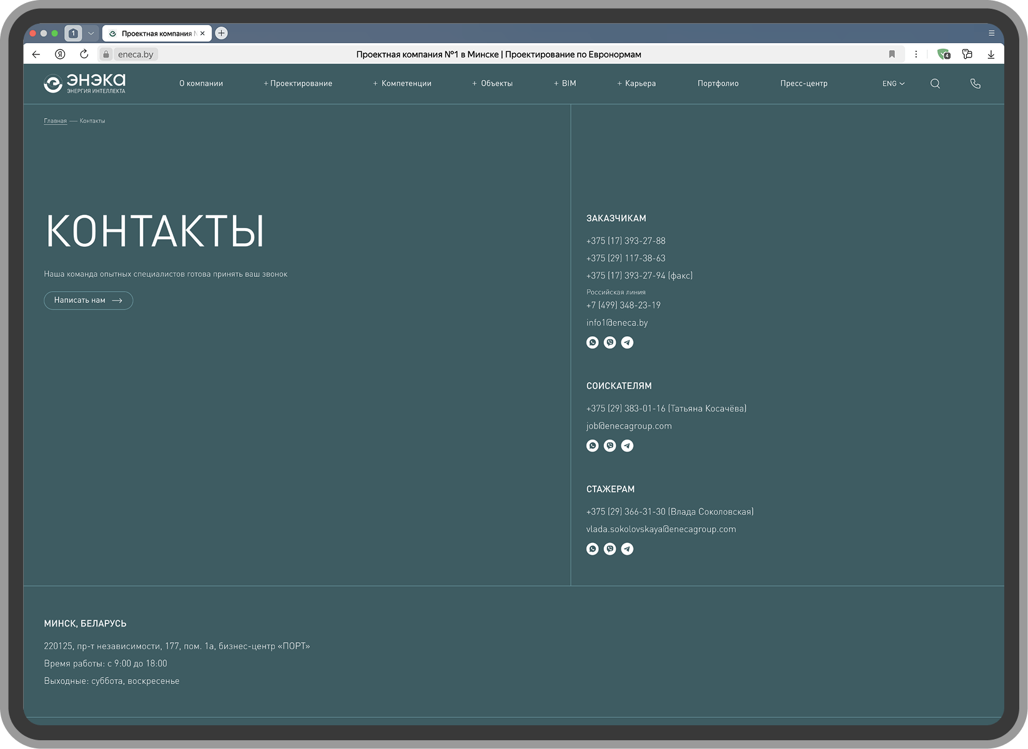Viewport: 1028px width, 749px height.
Task: Open a new browser tab
Action: (x=222, y=33)
